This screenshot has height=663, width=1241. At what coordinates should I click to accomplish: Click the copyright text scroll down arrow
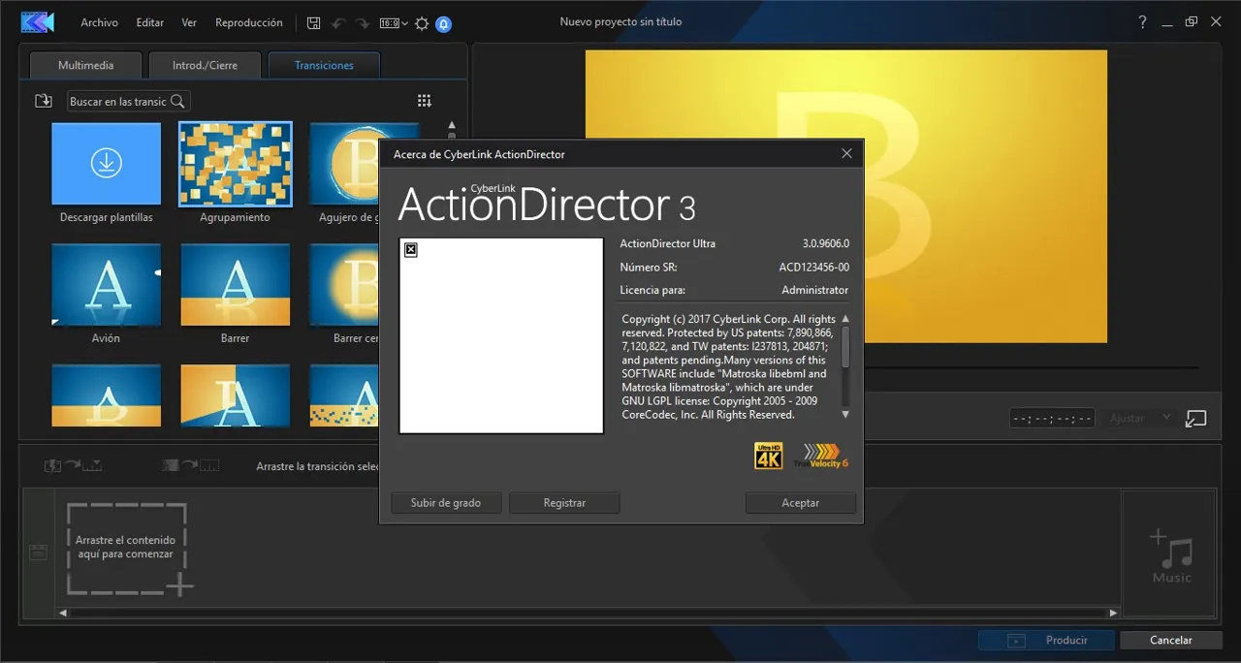[x=844, y=414]
